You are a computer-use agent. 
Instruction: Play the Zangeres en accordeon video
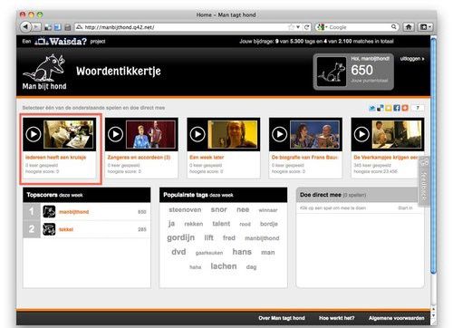115,134
